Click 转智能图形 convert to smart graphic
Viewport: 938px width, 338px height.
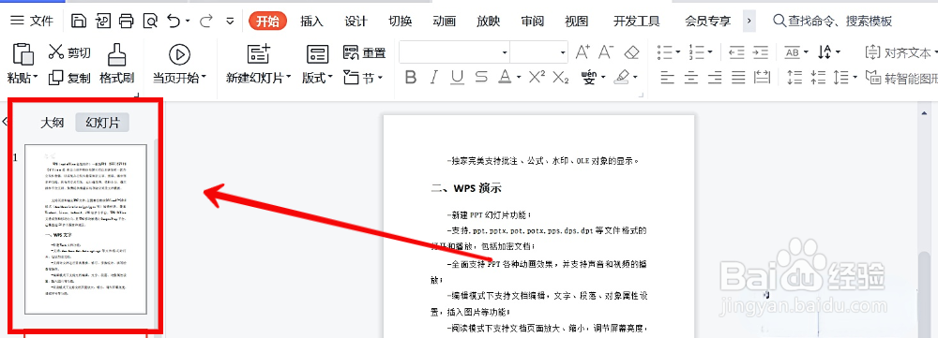coord(901,78)
